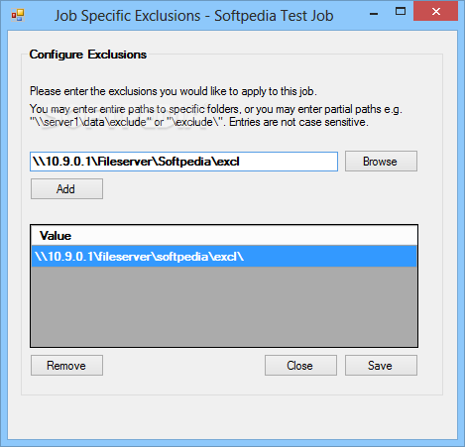This screenshot has height=447, width=465.
Task: Maximize the Job Specific Exclusions window
Action: [x=401, y=12]
